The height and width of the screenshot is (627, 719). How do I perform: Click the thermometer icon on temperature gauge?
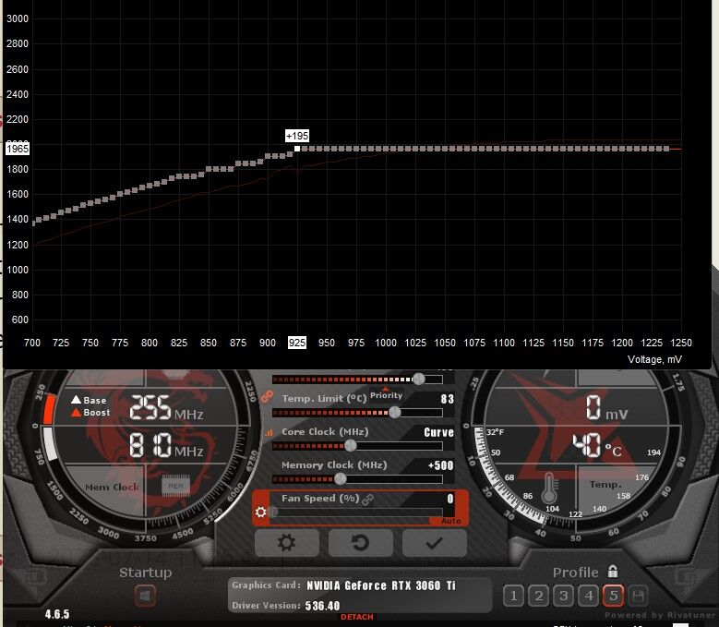pyautogui.click(x=549, y=488)
